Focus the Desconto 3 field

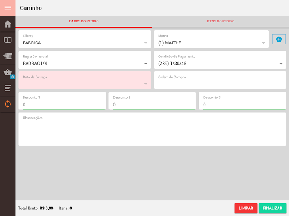(242, 101)
